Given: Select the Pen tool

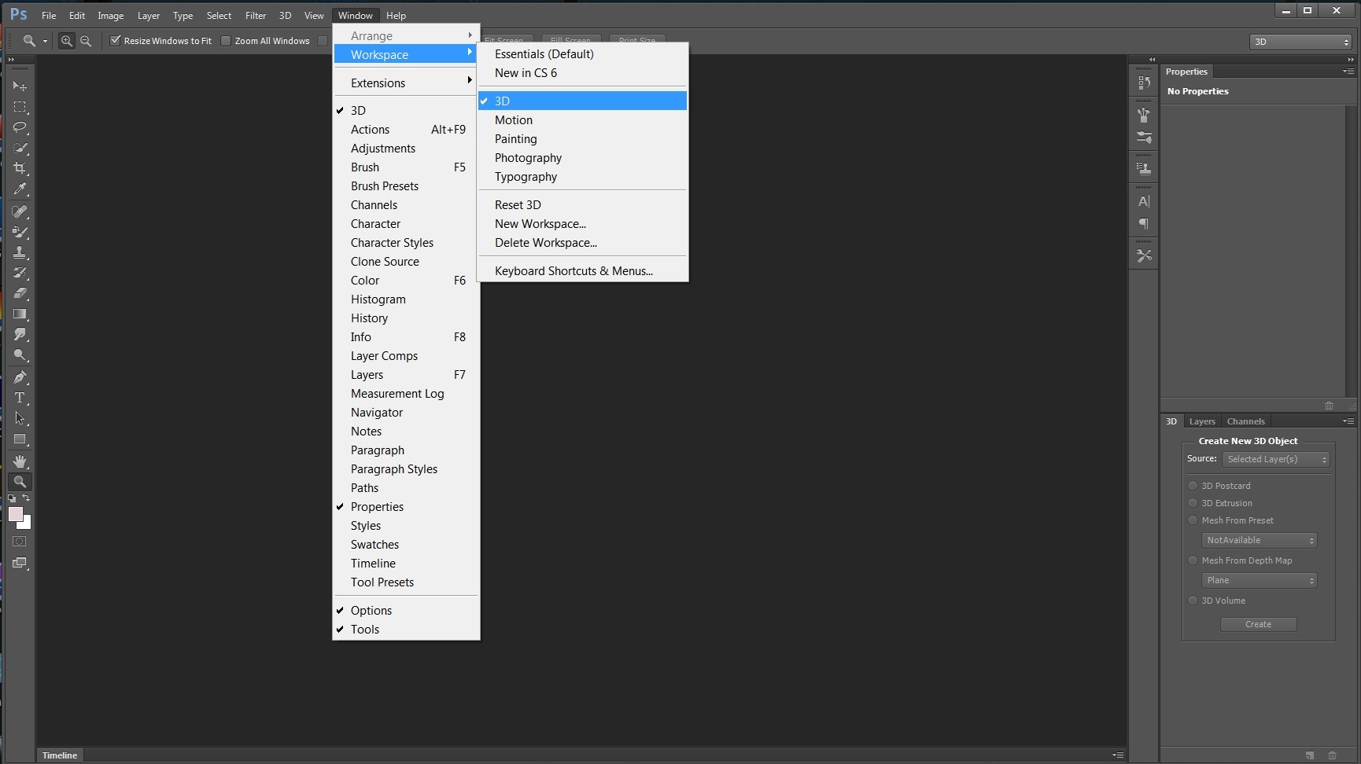Looking at the screenshot, I should [20, 377].
